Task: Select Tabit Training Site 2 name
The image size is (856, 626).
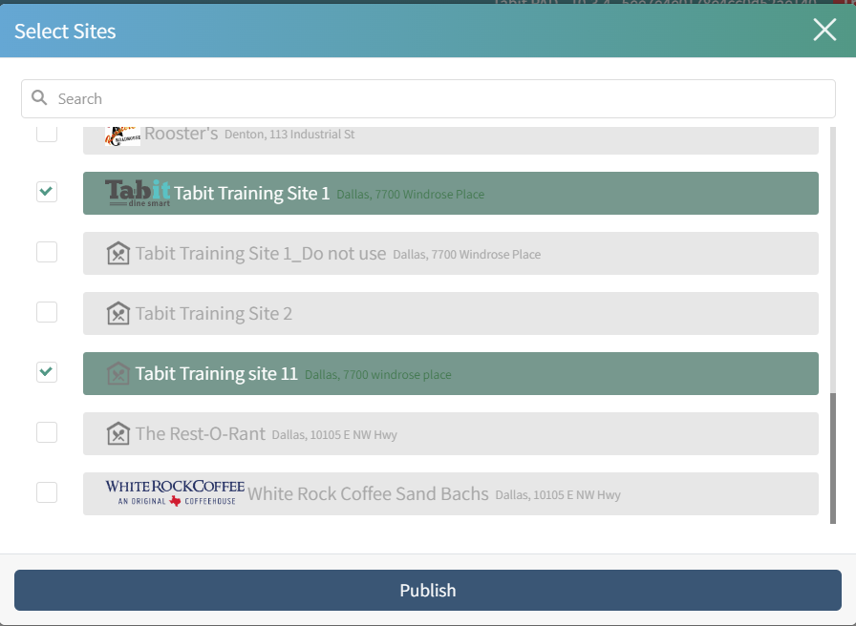Action: 213,314
